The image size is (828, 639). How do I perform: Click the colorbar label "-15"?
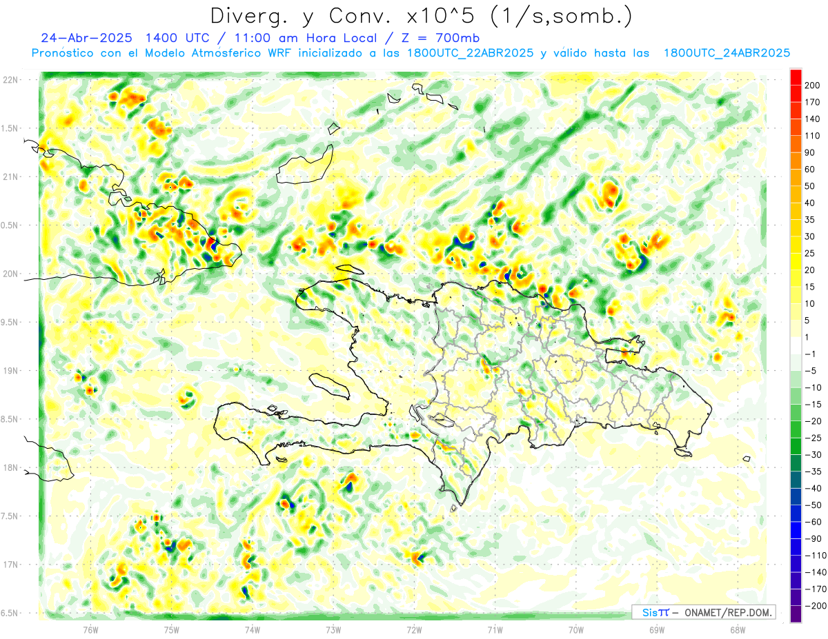point(812,405)
